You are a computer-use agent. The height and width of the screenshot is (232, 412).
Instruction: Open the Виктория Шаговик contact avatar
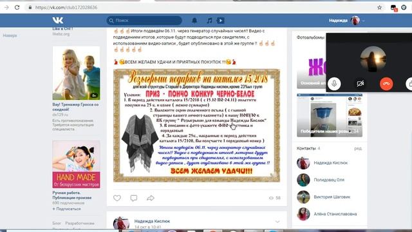303,197
